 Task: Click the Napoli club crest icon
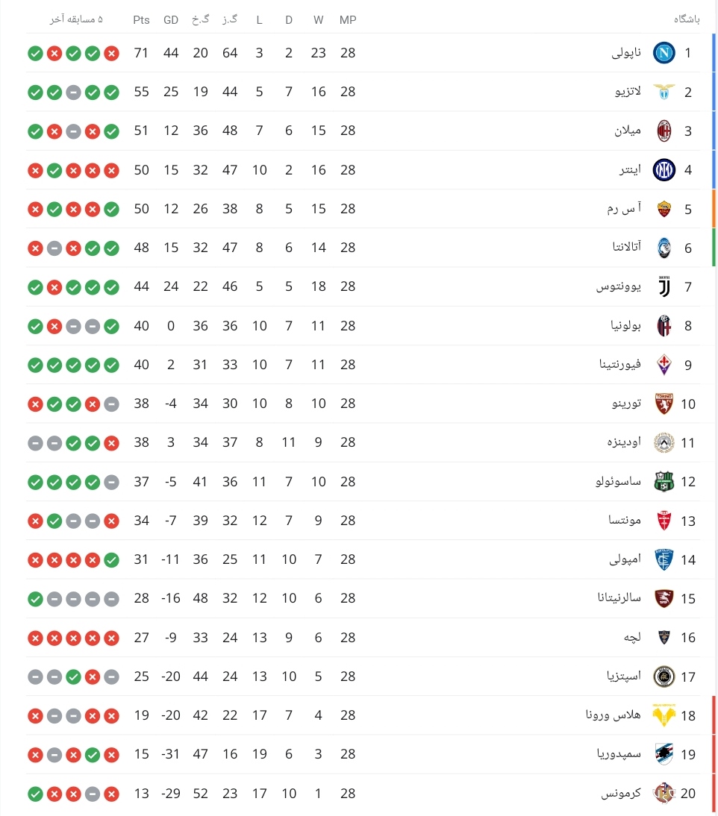coord(664,52)
